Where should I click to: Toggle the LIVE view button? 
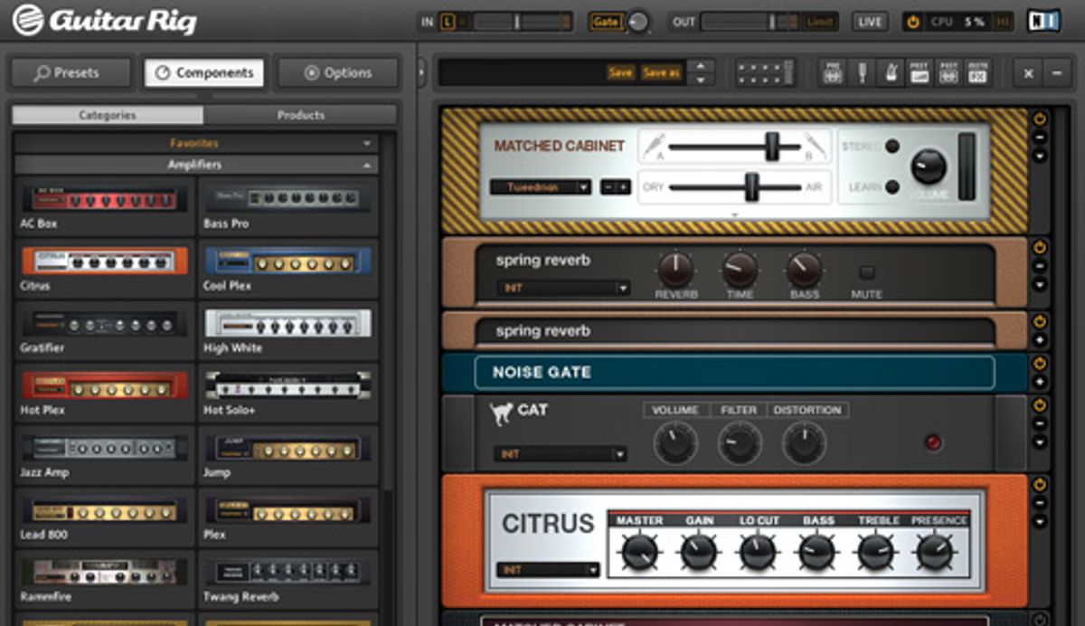point(870,22)
